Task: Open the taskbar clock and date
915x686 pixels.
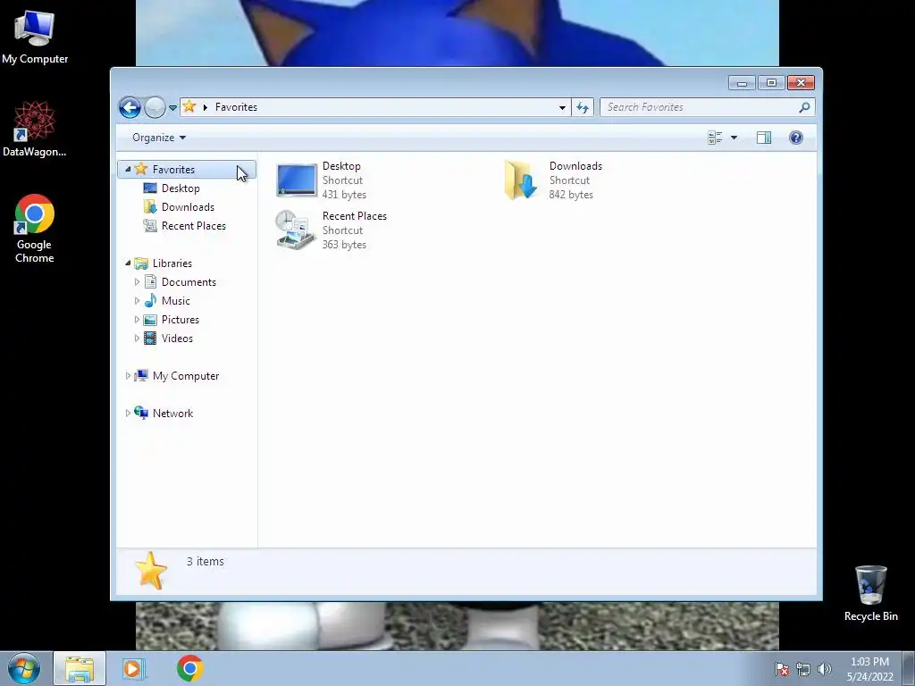Action: (870, 669)
